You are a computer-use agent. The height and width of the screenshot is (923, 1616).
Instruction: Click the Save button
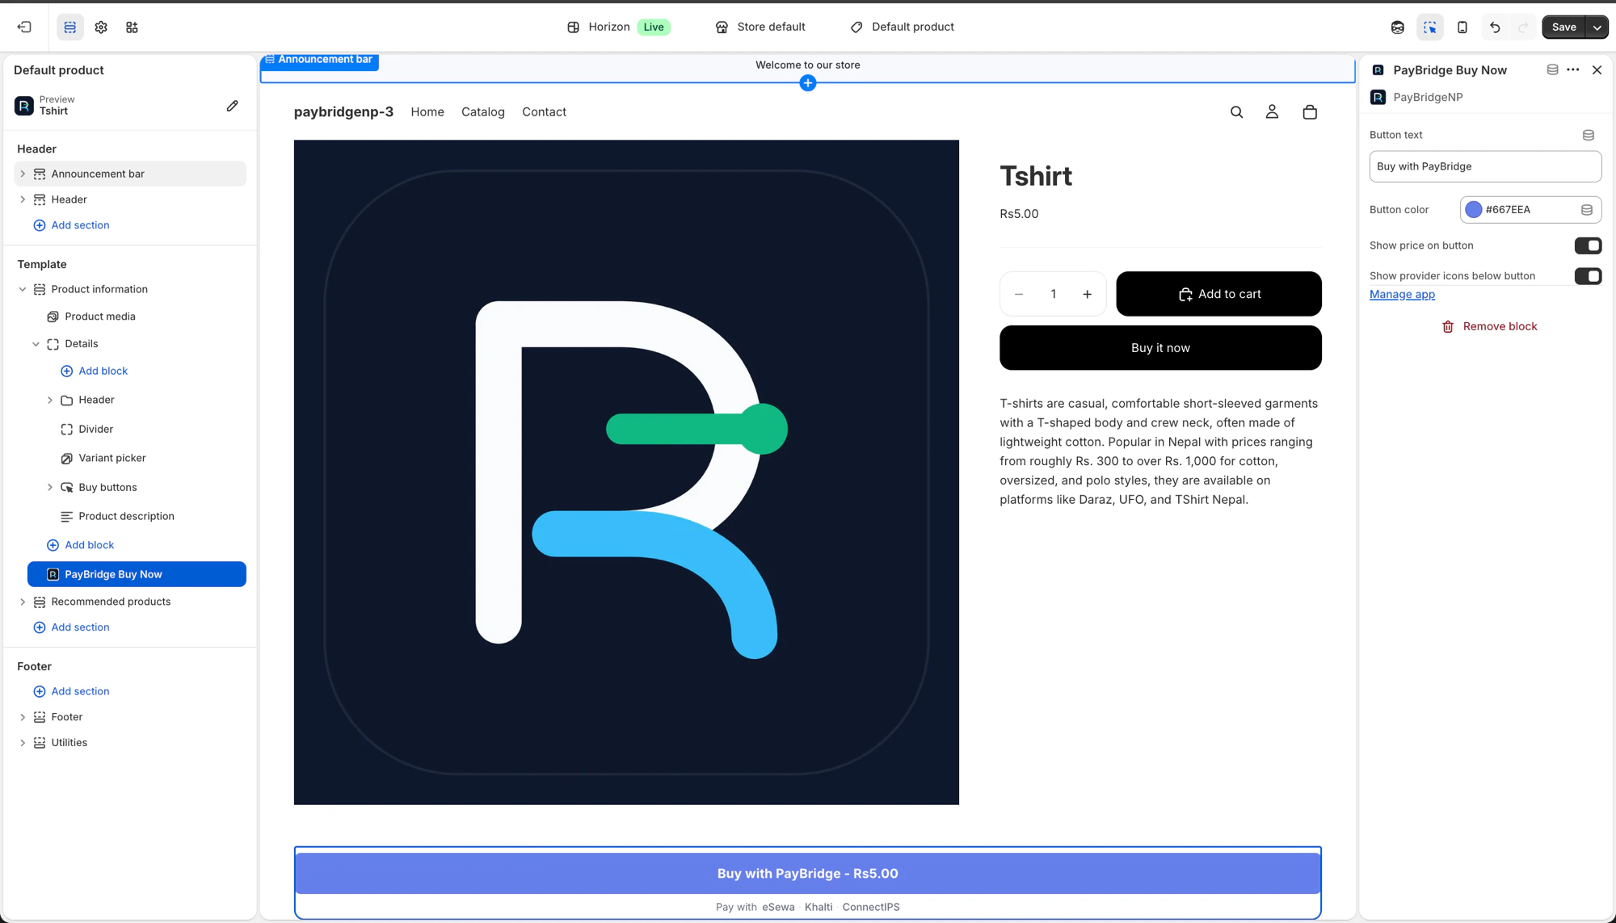(1563, 27)
